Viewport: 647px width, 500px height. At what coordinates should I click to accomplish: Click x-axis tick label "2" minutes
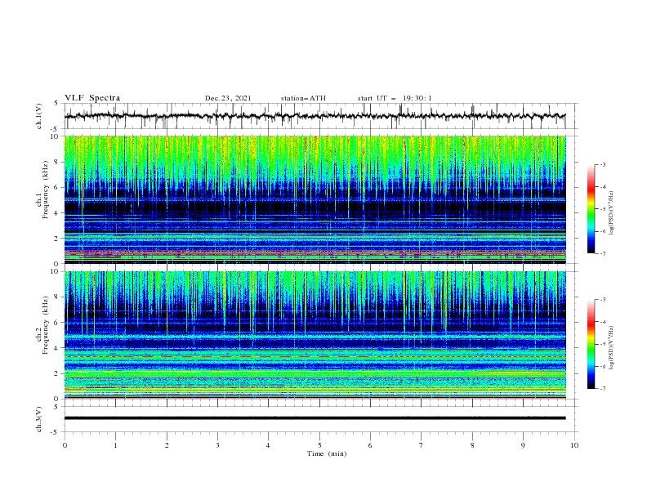[x=167, y=445]
